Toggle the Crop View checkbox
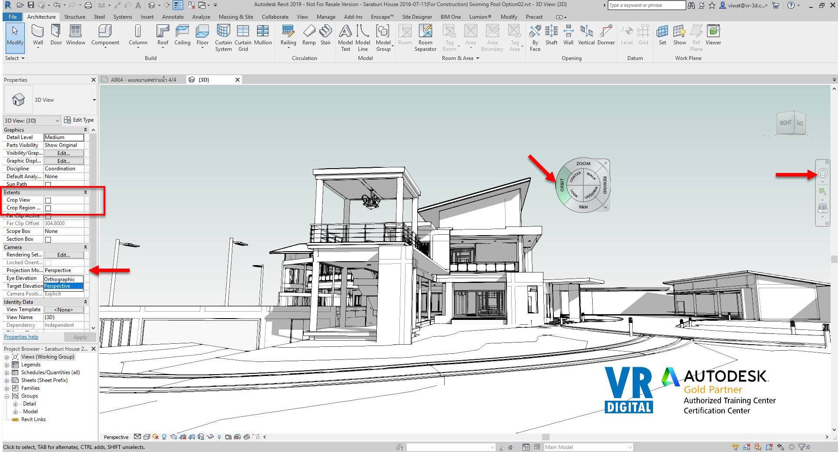Viewport: 838px width, 452px height. pos(48,200)
